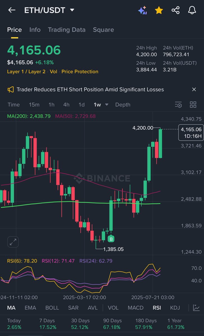
Task: Open the AI sparkle assistant icon
Action: pyautogui.click(x=142, y=10)
